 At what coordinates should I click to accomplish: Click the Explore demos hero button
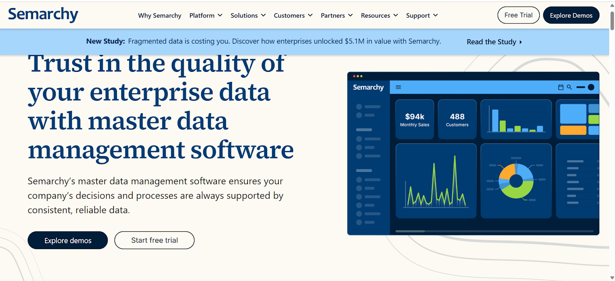click(68, 240)
